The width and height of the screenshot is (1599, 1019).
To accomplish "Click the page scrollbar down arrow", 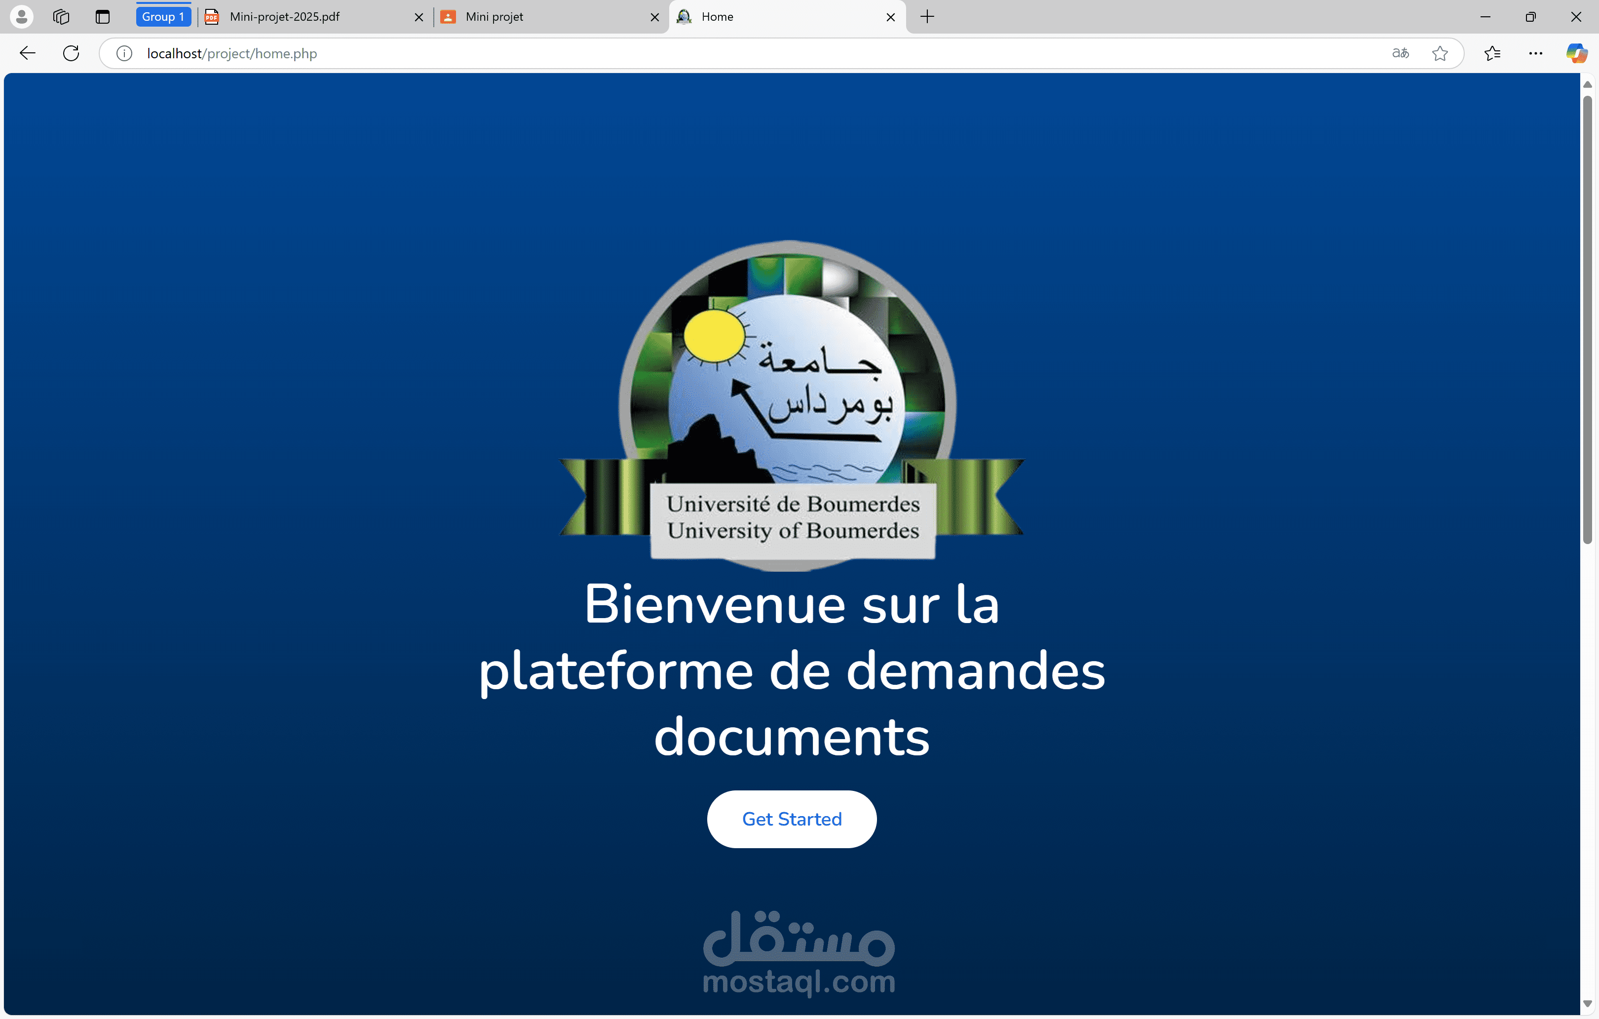I will [x=1588, y=1004].
